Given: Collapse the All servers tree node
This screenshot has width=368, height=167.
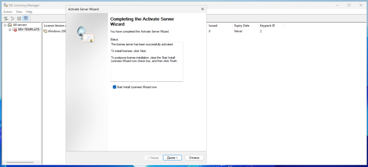Looking at the screenshot, I should click(x=5, y=25).
